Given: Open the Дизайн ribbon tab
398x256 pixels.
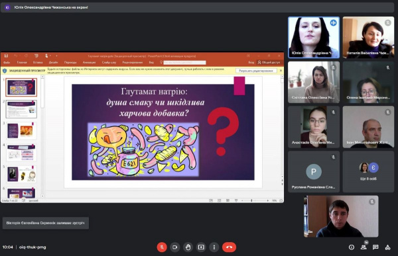Looking at the screenshot, I should pyautogui.click(x=53, y=62).
